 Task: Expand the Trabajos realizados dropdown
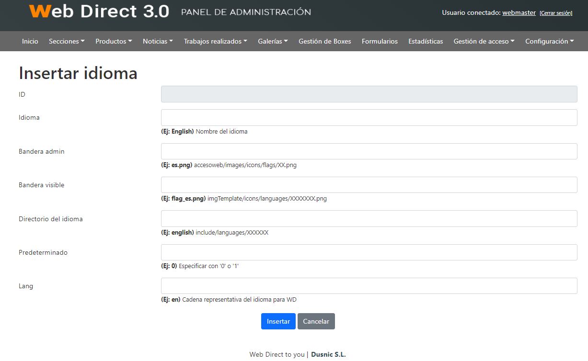tap(215, 41)
